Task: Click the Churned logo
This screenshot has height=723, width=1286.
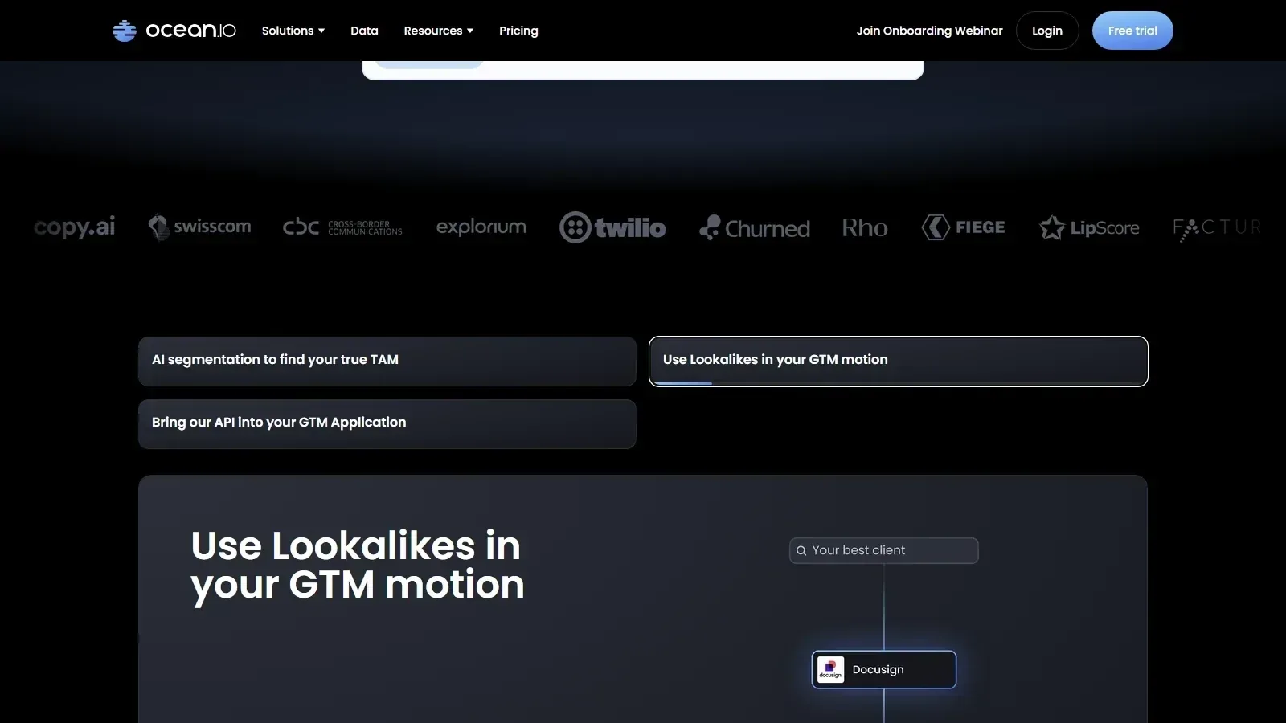Action: pyautogui.click(x=755, y=228)
